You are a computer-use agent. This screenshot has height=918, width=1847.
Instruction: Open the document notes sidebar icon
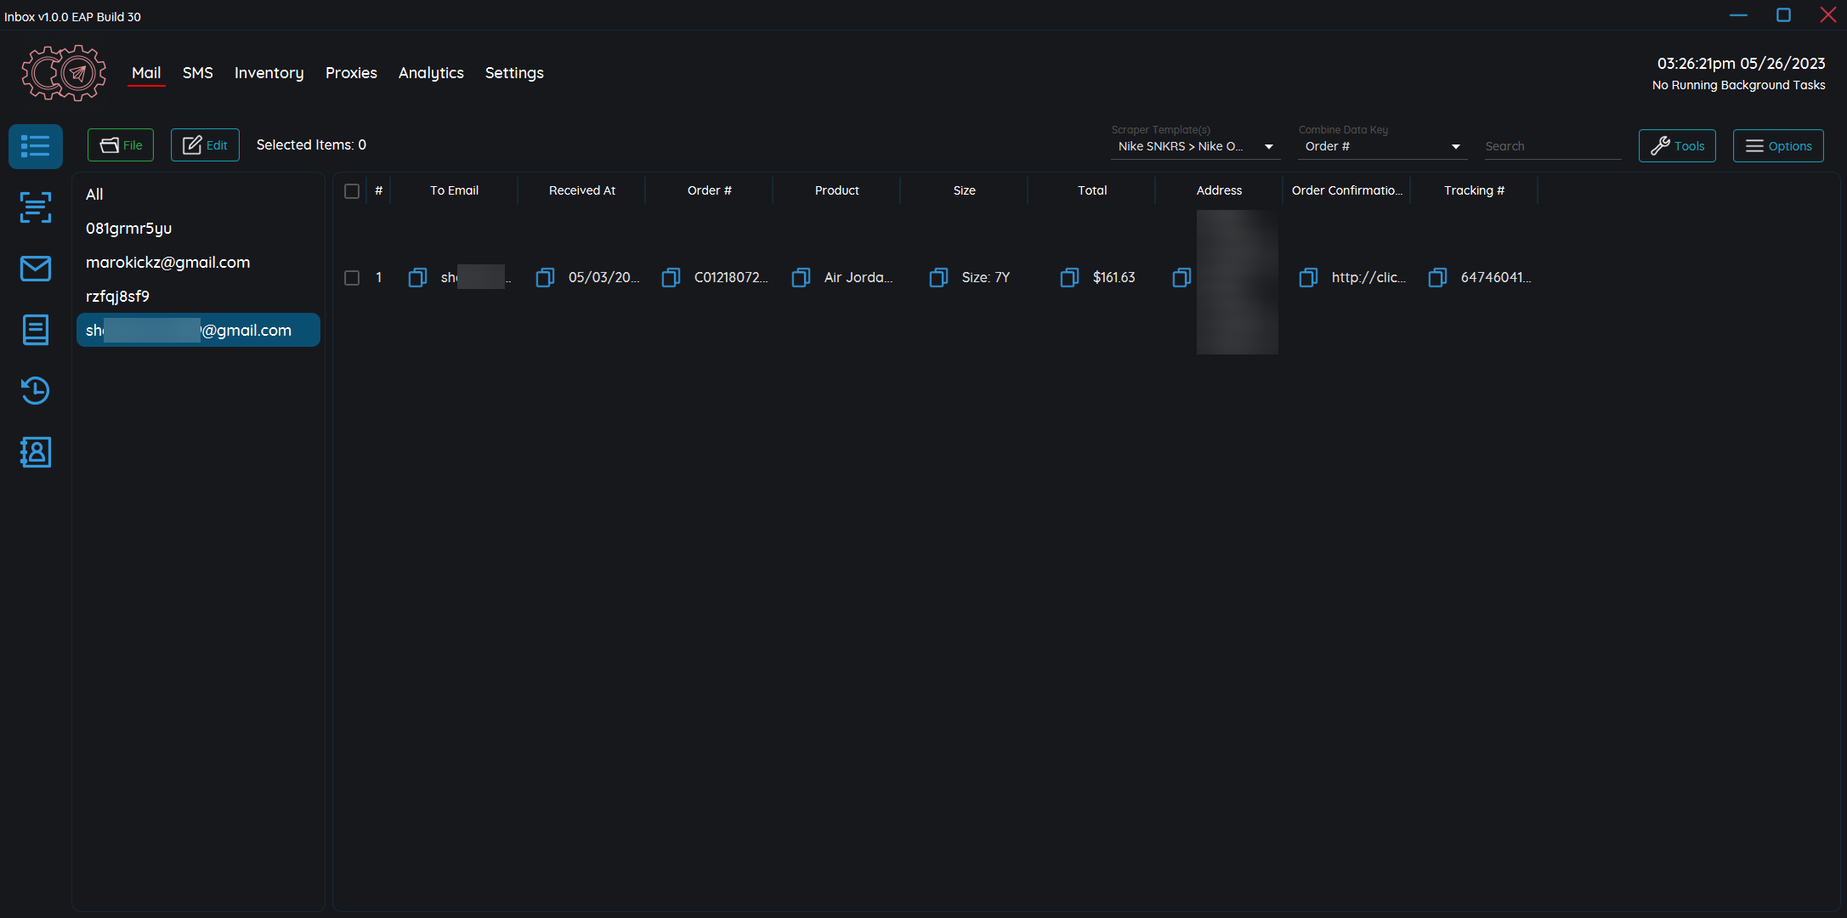coord(36,330)
